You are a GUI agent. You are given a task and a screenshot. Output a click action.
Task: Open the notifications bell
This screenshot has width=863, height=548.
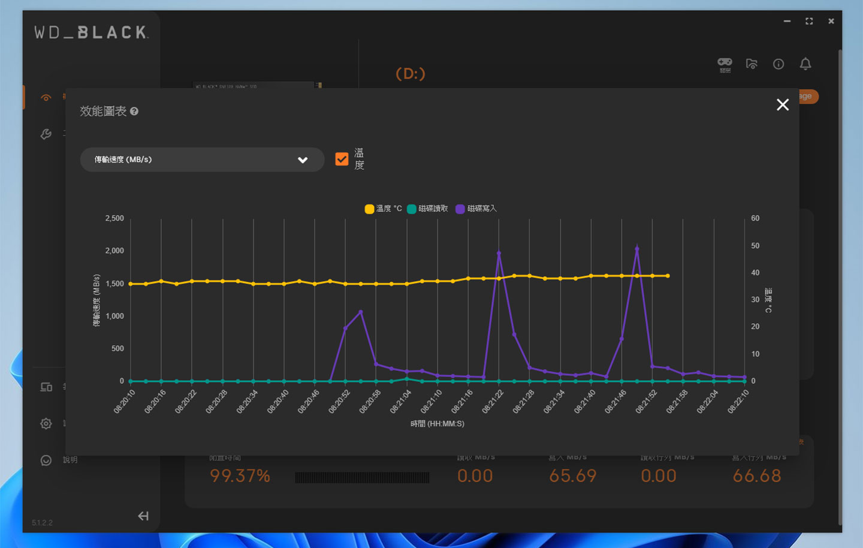pyautogui.click(x=805, y=64)
